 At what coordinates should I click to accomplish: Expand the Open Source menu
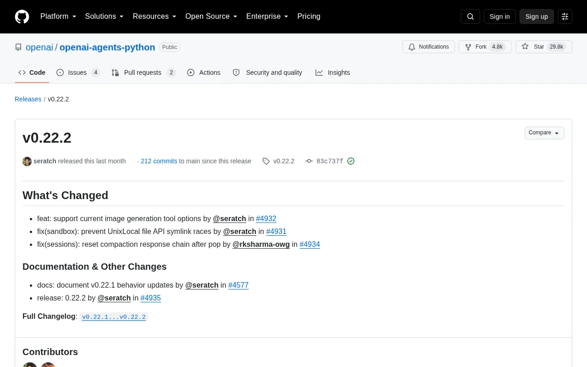click(x=211, y=17)
